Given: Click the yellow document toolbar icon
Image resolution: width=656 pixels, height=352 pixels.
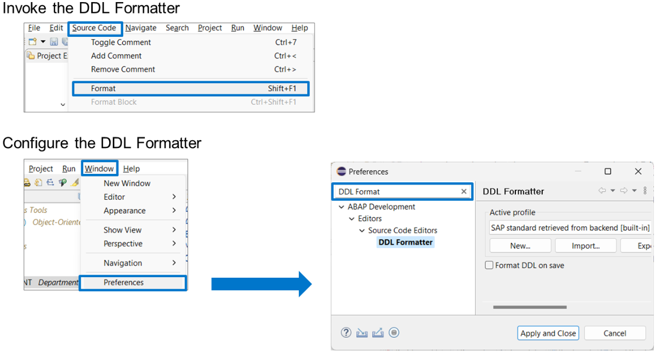Looking at the screenshot, I should point(38,182).
